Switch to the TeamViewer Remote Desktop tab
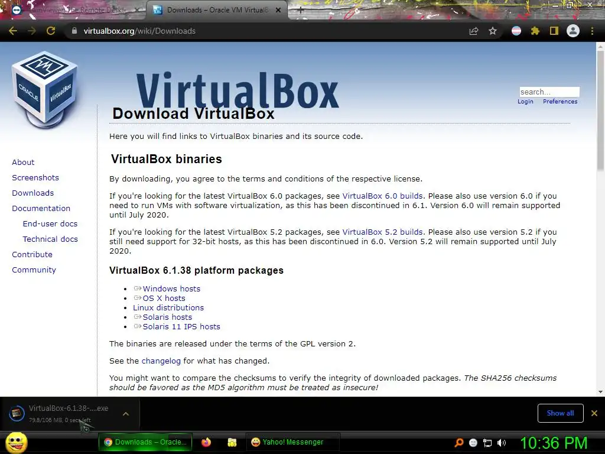This screenshot has width=605, height=454. [x=75, y=10]
